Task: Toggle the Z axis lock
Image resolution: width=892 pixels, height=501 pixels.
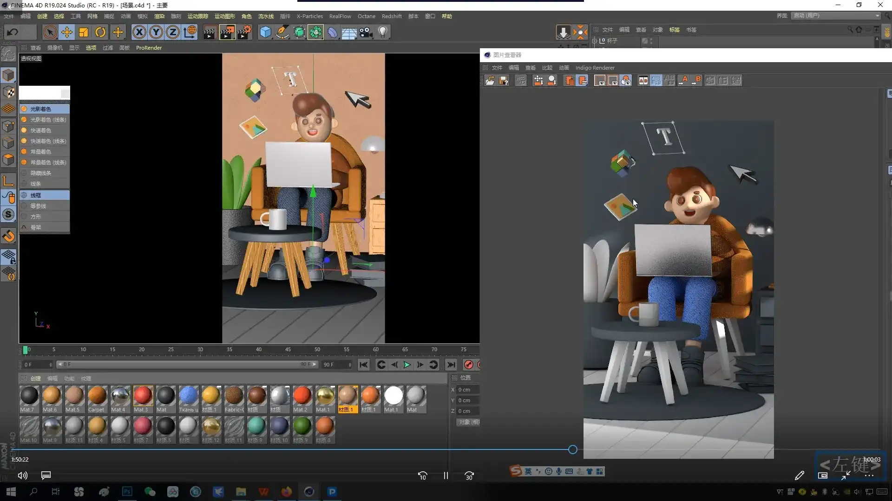Action: [x=173, y=32]
